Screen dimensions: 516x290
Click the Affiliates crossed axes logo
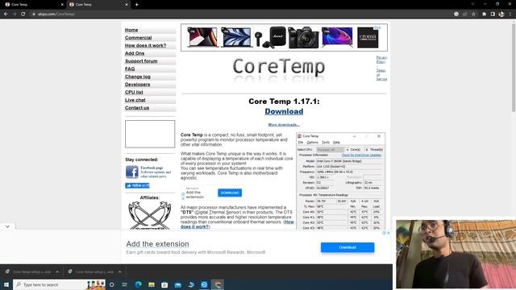[150, 215]
